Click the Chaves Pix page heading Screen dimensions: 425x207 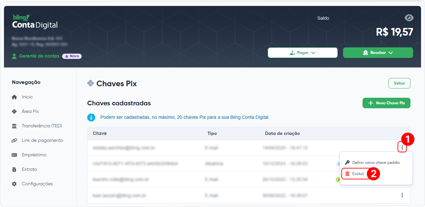[x=117, y=84]
